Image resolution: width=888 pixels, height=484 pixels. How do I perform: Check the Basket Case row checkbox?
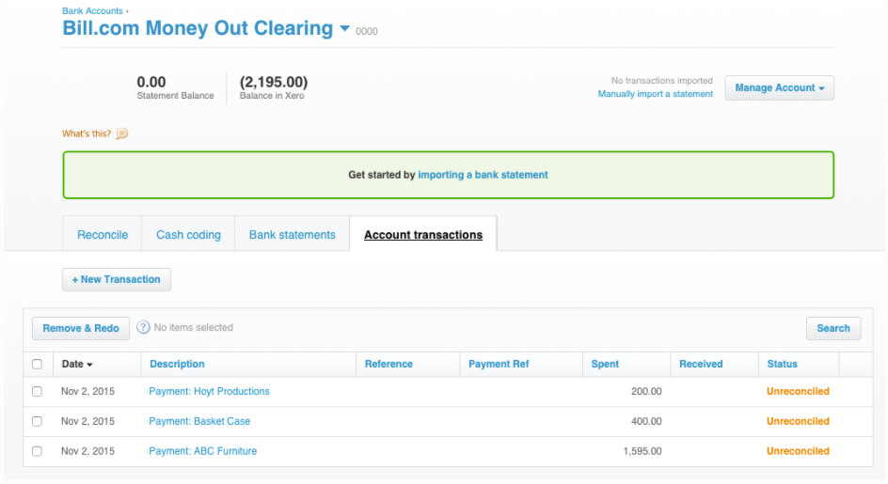click(38, 421)
